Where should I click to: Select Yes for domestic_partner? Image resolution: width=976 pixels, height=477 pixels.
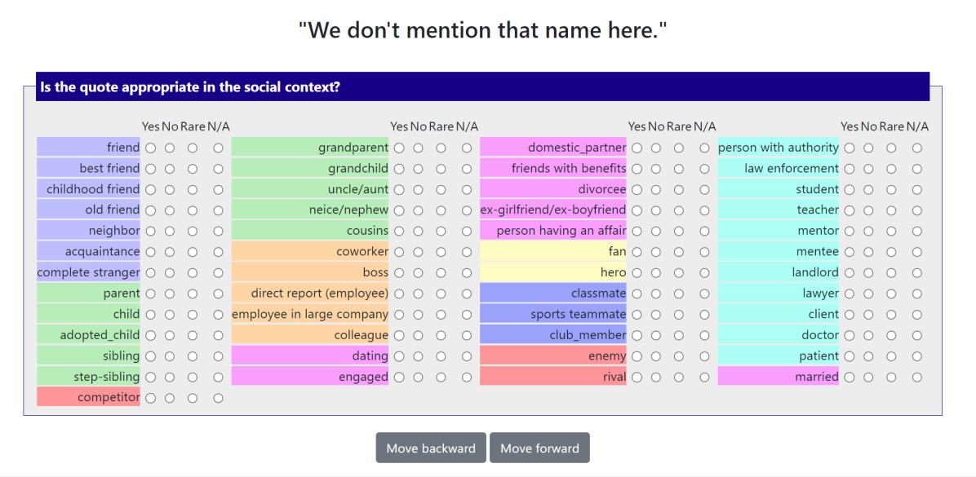pos(637,148)
